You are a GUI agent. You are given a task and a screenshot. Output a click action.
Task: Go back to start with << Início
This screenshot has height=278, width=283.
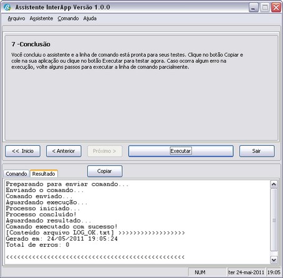tap(23, 151)
